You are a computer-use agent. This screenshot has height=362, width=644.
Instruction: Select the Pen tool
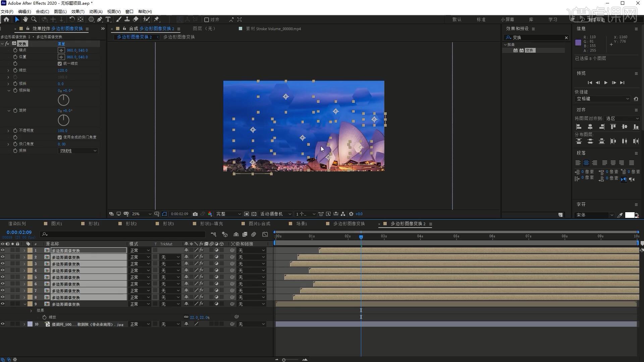100,19
